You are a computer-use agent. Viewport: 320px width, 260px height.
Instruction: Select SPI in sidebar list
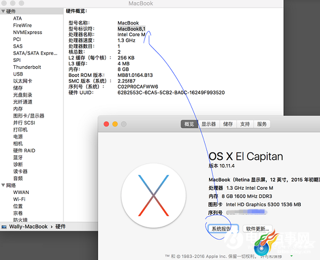[x=17, y=60]
